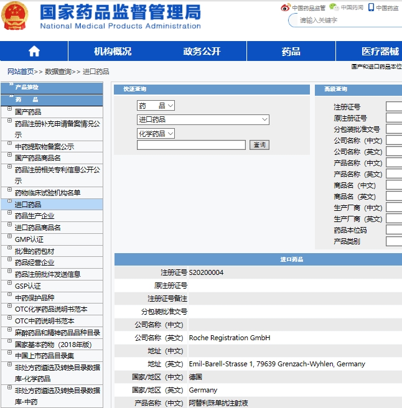
Task: Click the 查询 search button
Action: tap(259, 145)
